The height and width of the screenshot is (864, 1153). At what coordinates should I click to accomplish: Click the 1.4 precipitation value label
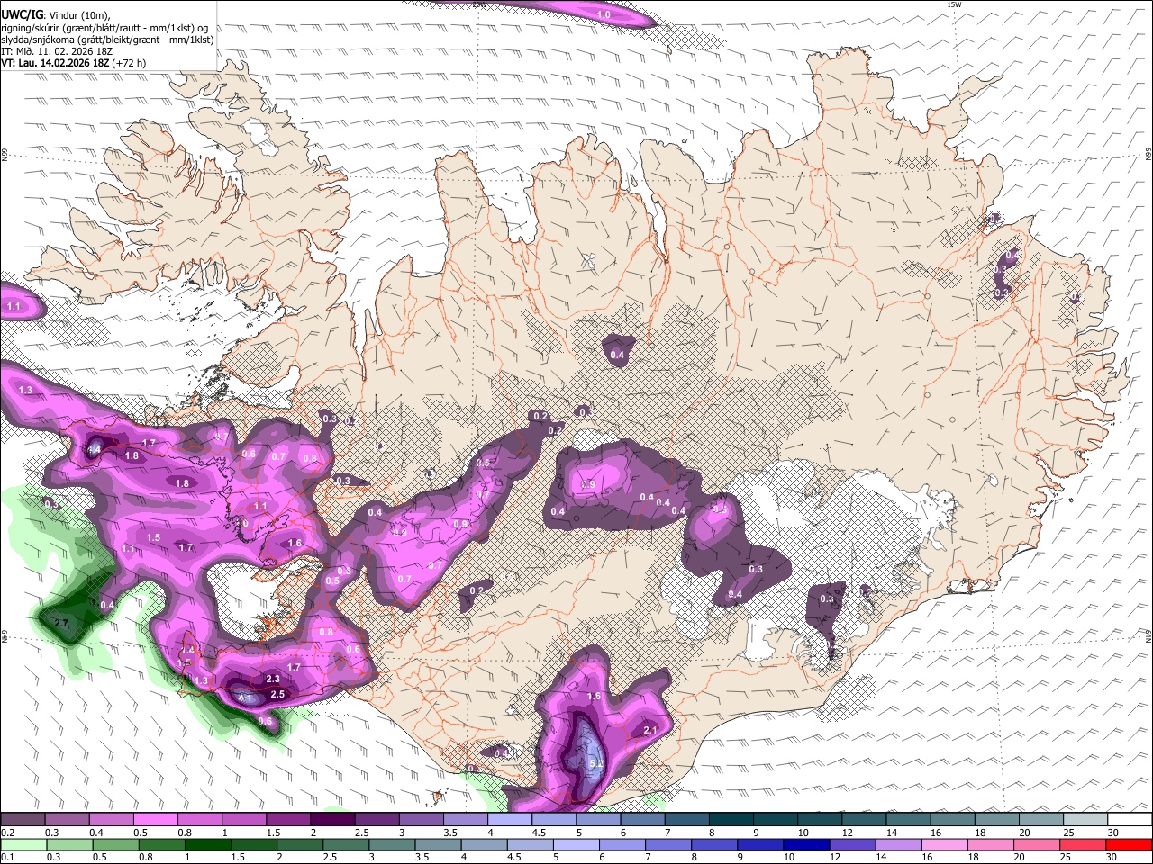click(x=187, y=650)
